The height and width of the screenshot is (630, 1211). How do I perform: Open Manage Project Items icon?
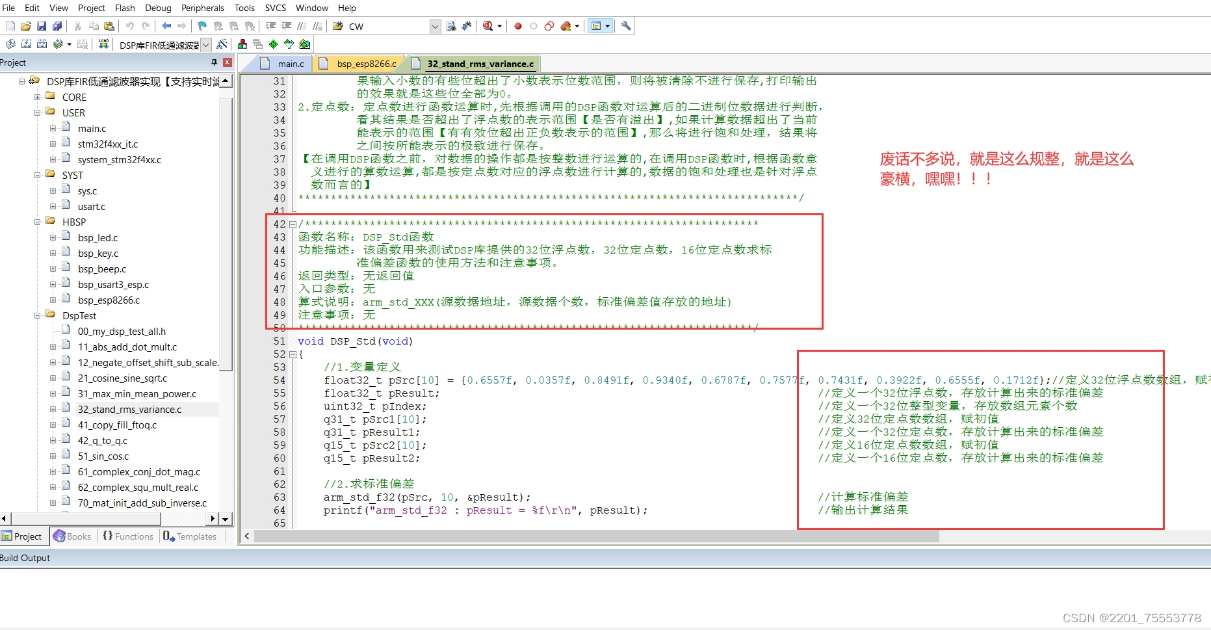tap(242, 44)
